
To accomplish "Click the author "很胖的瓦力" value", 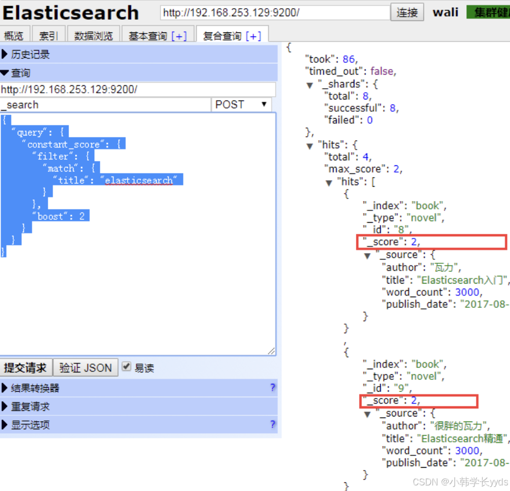I will 458,426.
